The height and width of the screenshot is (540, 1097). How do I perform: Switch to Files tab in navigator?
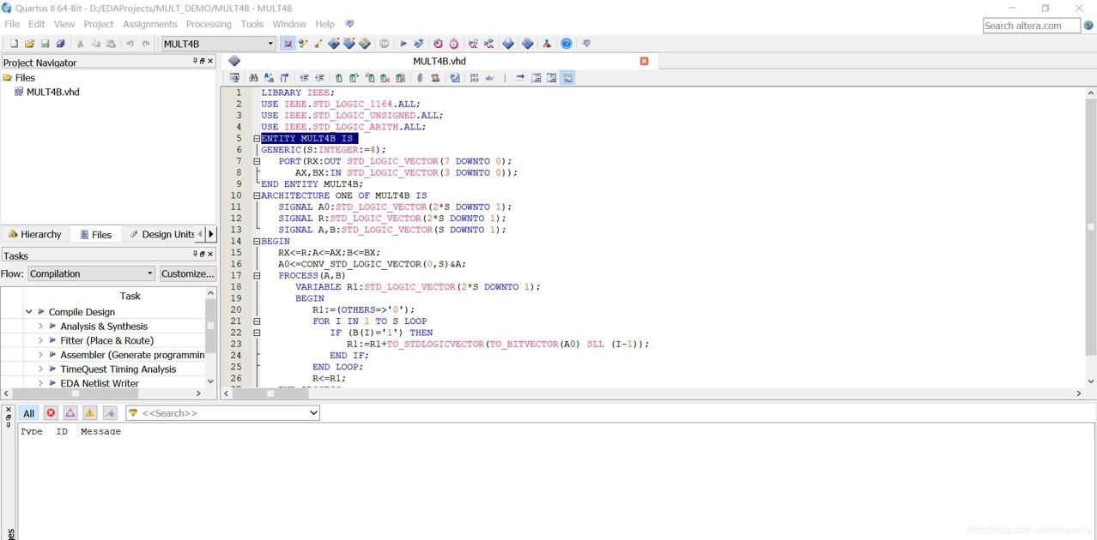coord(95,234)
